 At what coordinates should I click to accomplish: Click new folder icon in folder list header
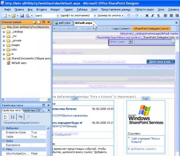click(34, 22)
